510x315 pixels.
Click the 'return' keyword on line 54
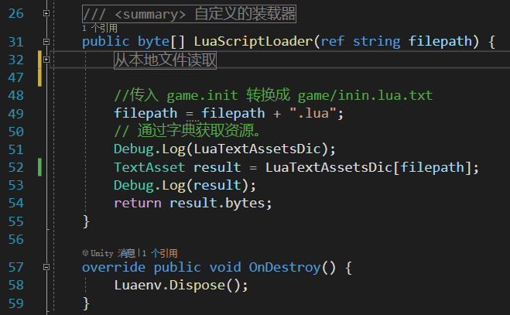[x=138, y=203]
